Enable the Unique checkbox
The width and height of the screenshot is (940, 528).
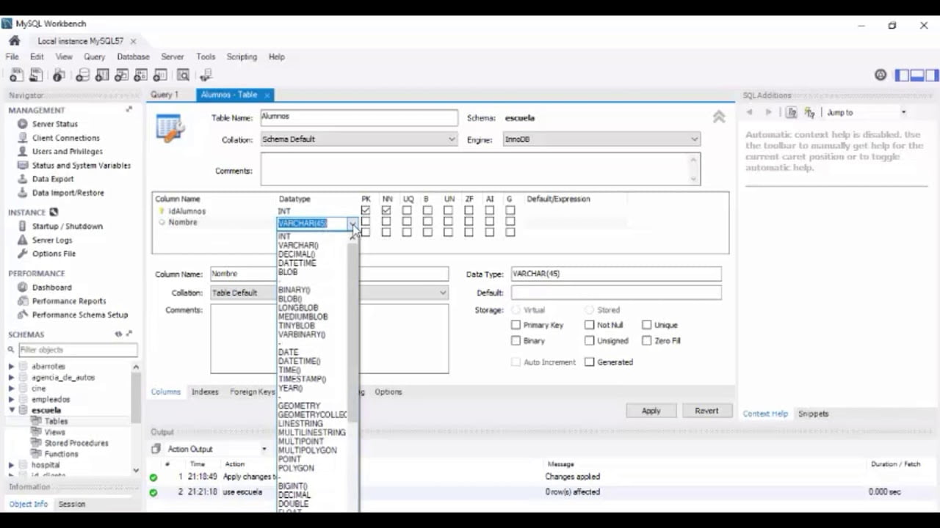[x=646, y=325]
